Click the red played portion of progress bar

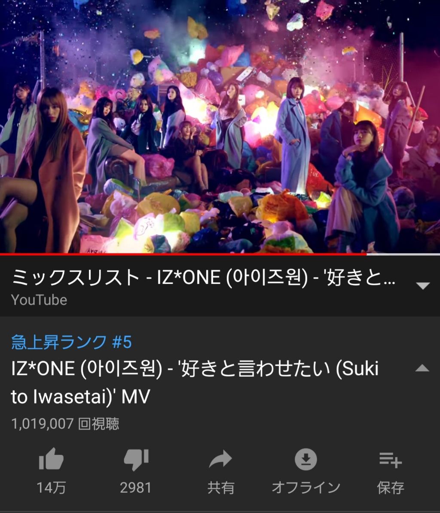click(183, 254)
